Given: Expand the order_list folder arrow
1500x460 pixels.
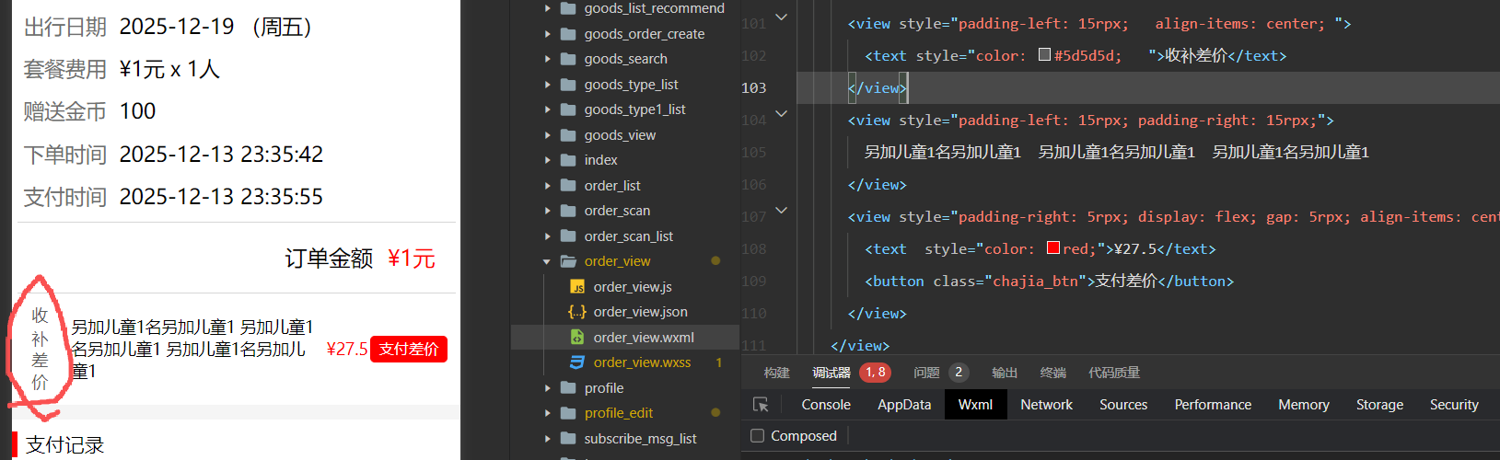Looking at the screenshot, I should click(x=547, y=186).
